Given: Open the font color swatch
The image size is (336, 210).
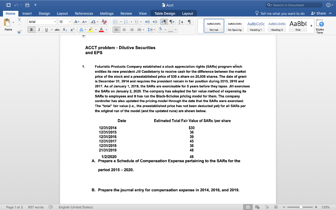Looking at the screenshot, I should (101, 29).
